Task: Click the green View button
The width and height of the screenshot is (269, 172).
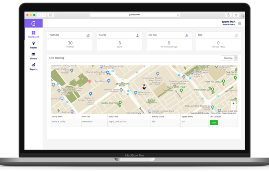Action: pos(214,122)
